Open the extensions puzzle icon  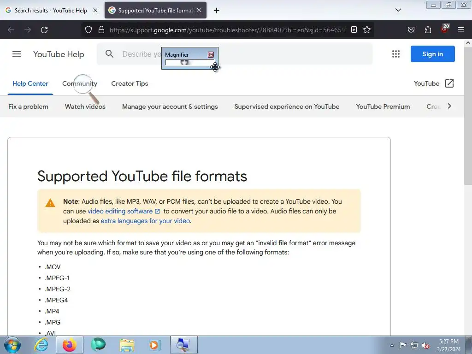[x=428, y=29]
